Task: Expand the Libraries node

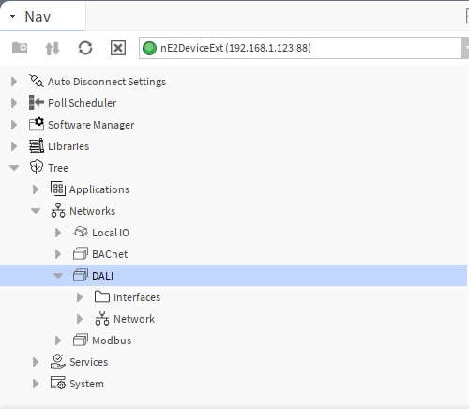Action: coord(14,146)
